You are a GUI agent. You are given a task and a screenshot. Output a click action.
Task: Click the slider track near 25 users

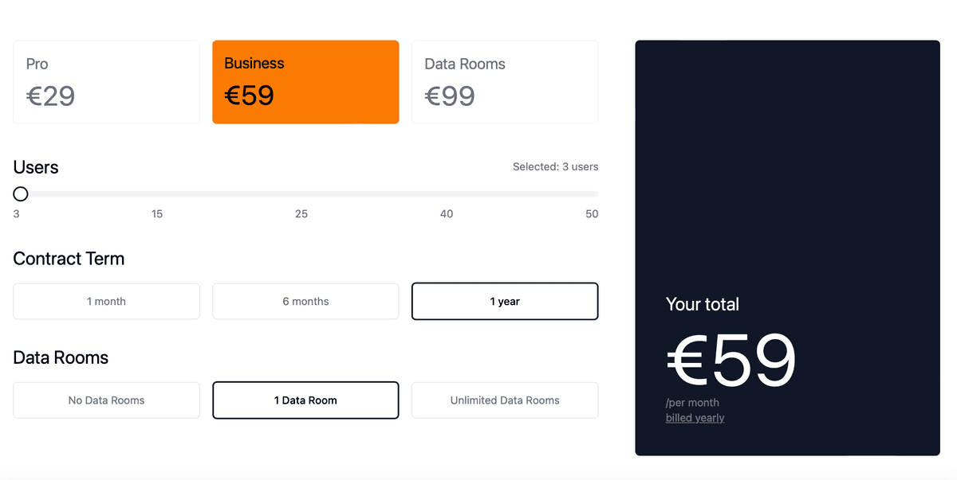[x=301, y=193]
